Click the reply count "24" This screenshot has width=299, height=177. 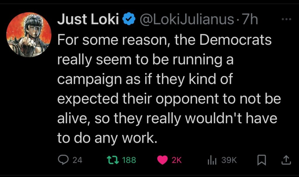[77, 160]
